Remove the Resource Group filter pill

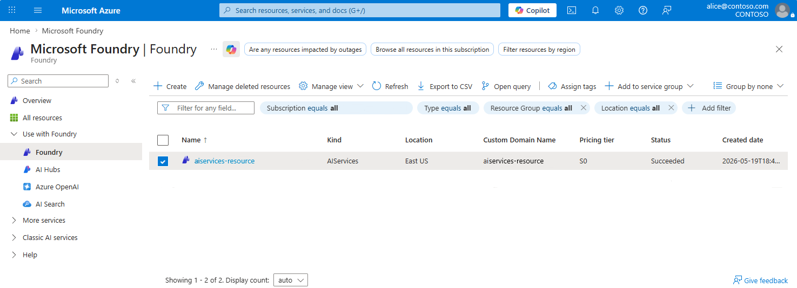click(583, 108)
